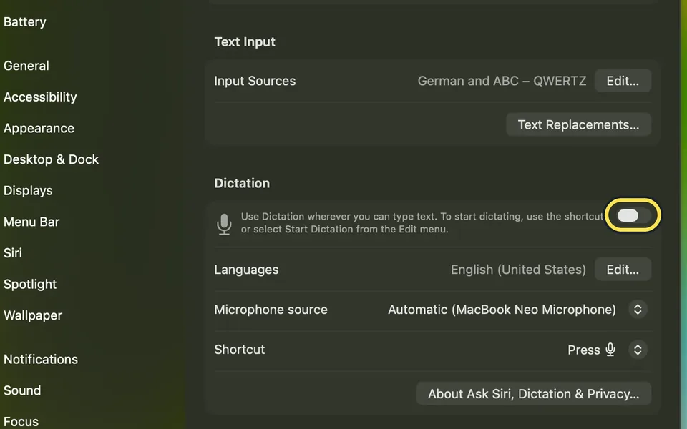The height and width of the screenshot is (429, 687).
Task: Click the 'Use Dictation wherever you can type' description
Action: tap(422, 223)
